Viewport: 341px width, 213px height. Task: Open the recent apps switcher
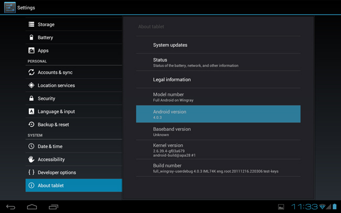[53, 207]
